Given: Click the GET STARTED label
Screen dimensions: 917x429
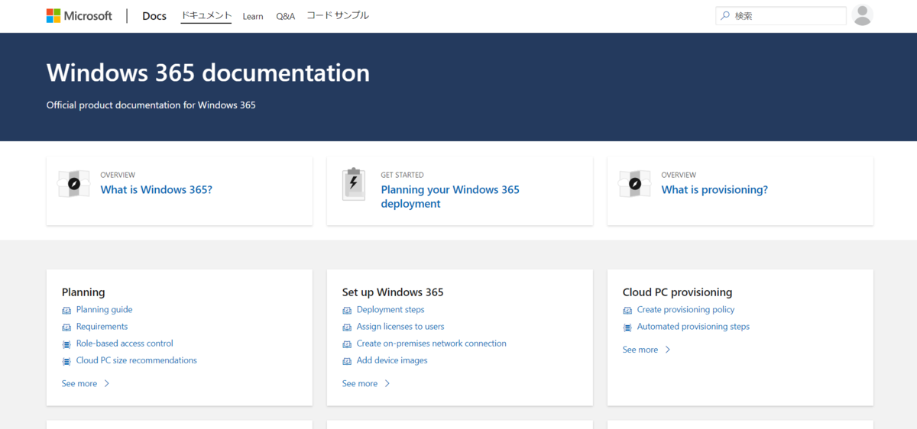Looking at the screenshot, I should (403, 175).
